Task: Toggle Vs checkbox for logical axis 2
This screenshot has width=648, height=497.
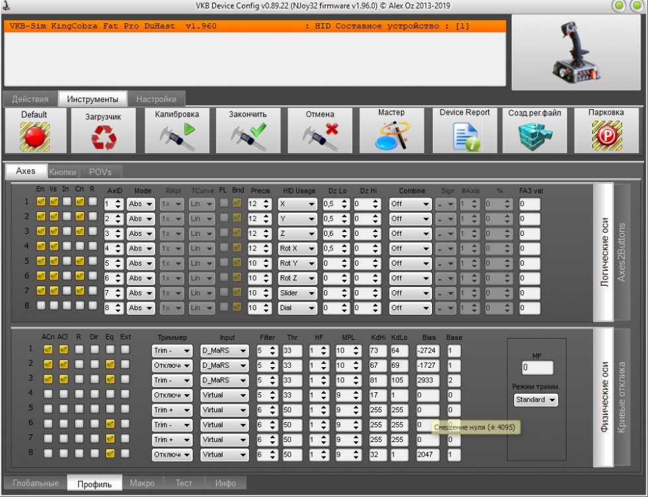Action: [54, 216]
